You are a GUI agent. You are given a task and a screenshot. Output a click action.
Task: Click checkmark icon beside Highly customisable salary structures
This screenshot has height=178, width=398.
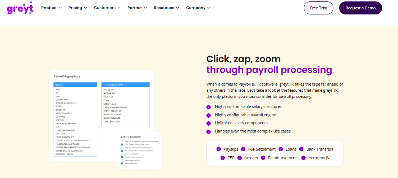tap(209, 107)
